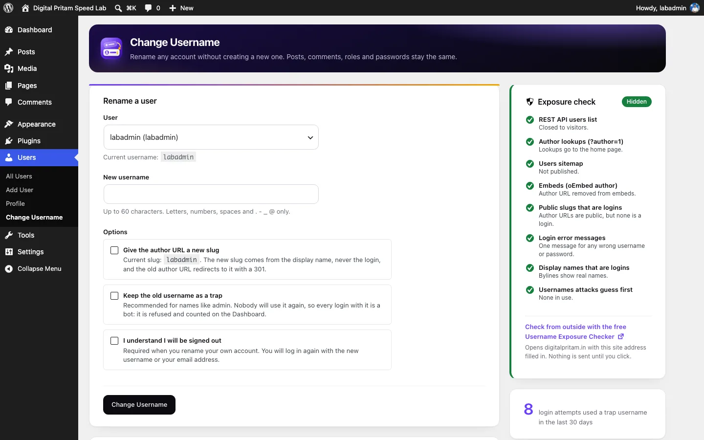704x440 pixels.
Task: Click green check beside Author lookups
Action: (x=529, y=142)
